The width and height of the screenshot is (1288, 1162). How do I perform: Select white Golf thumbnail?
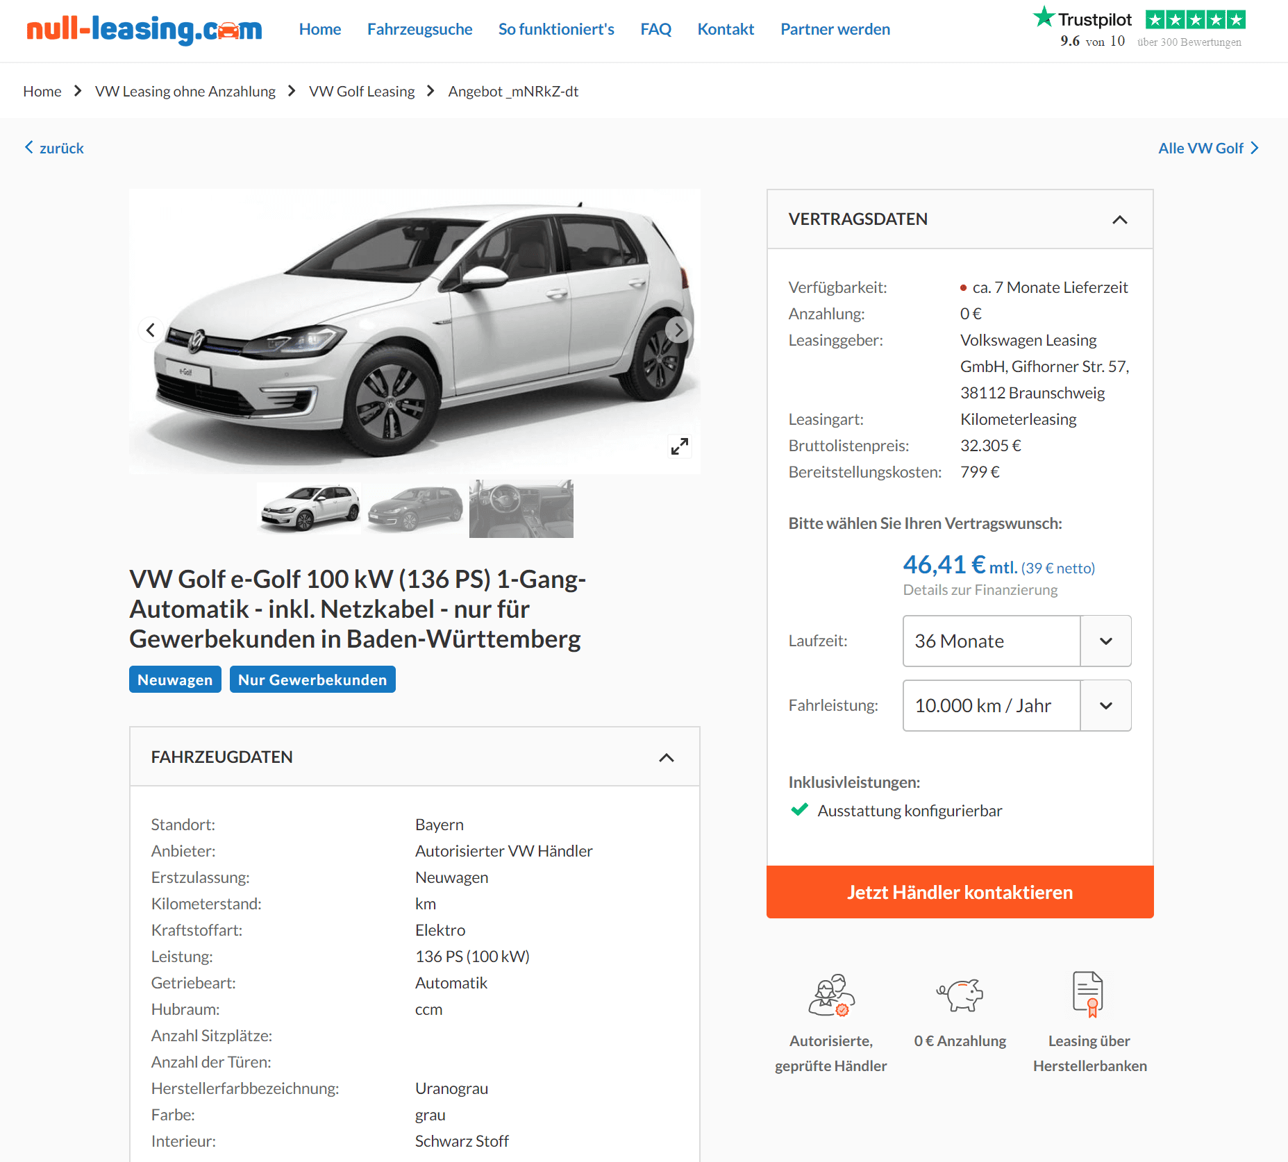[309, 509]
